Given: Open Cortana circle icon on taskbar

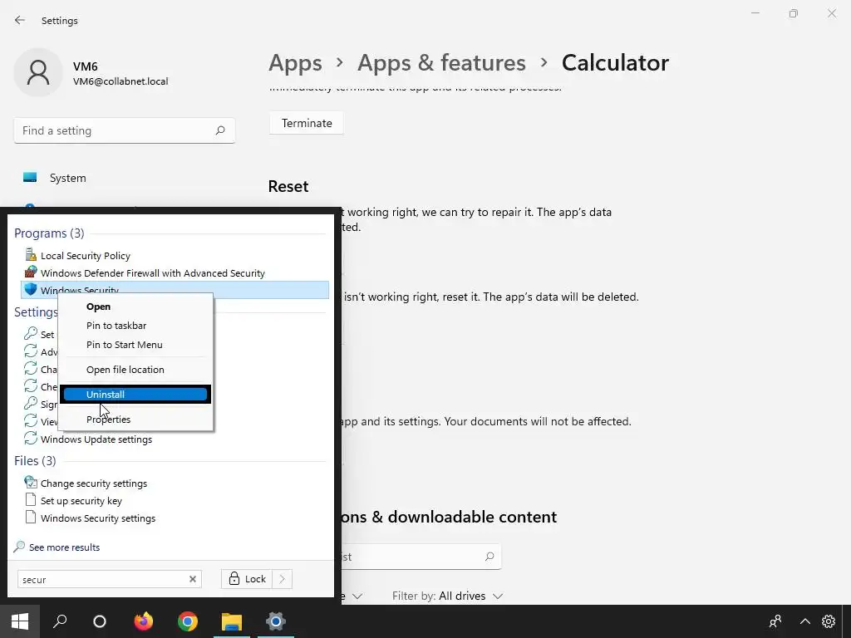Looking at the screenshot, I should coord(100,621).
